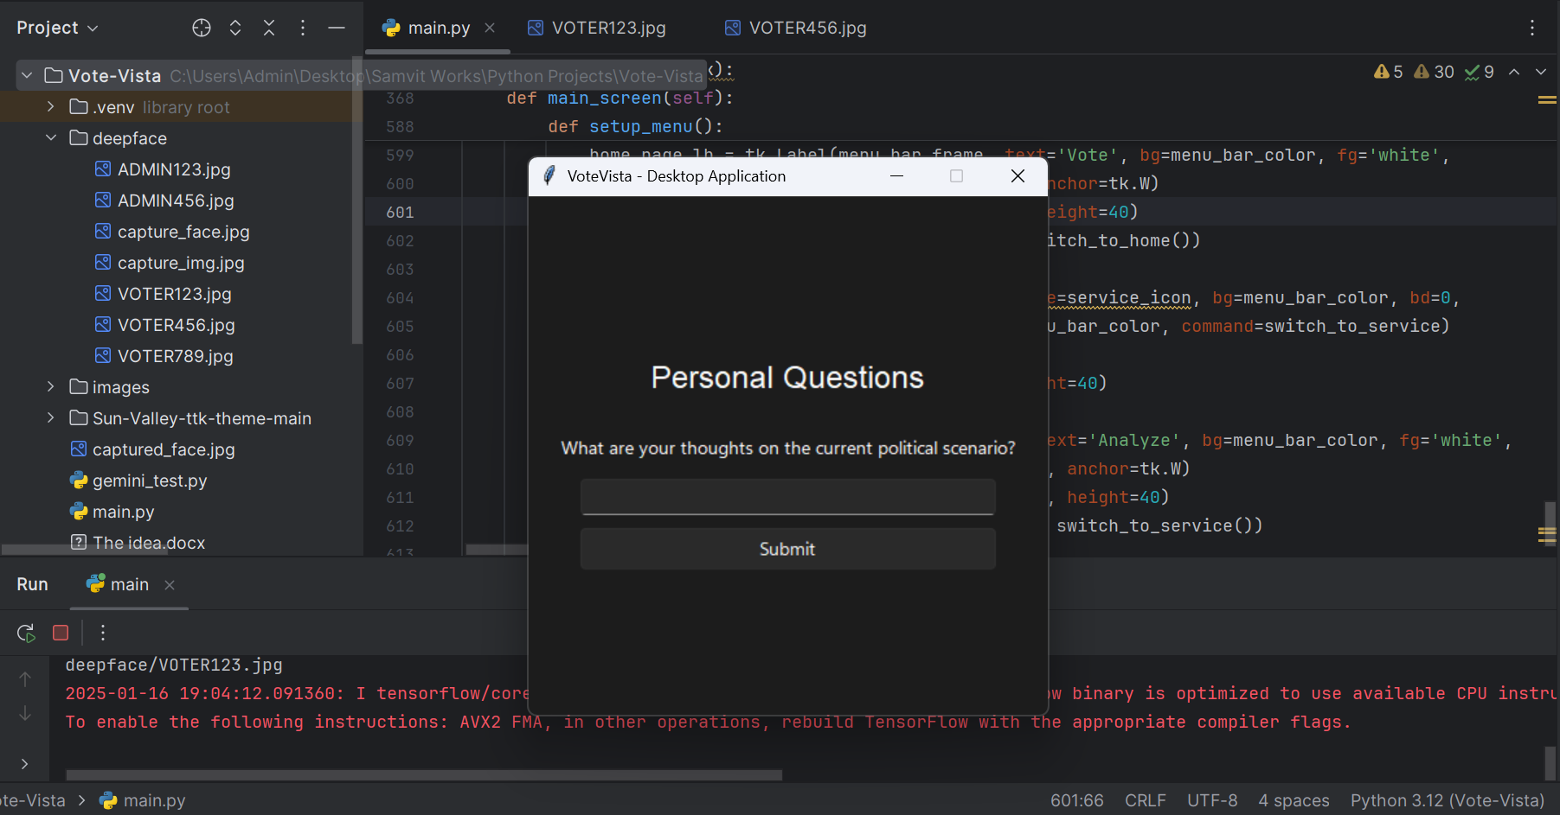Close the main run tab
The height and width of the screenshot is (815, 1560).
click(x=170, y=585)
